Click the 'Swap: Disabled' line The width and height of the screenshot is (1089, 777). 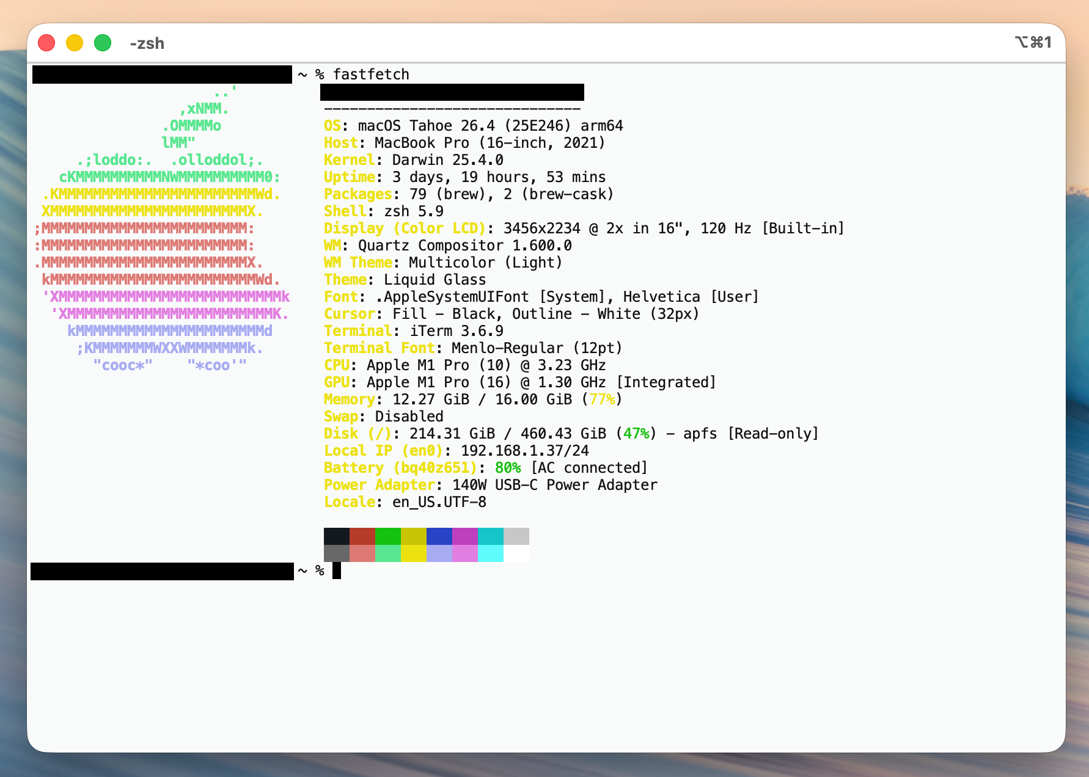tap(384, 417)
